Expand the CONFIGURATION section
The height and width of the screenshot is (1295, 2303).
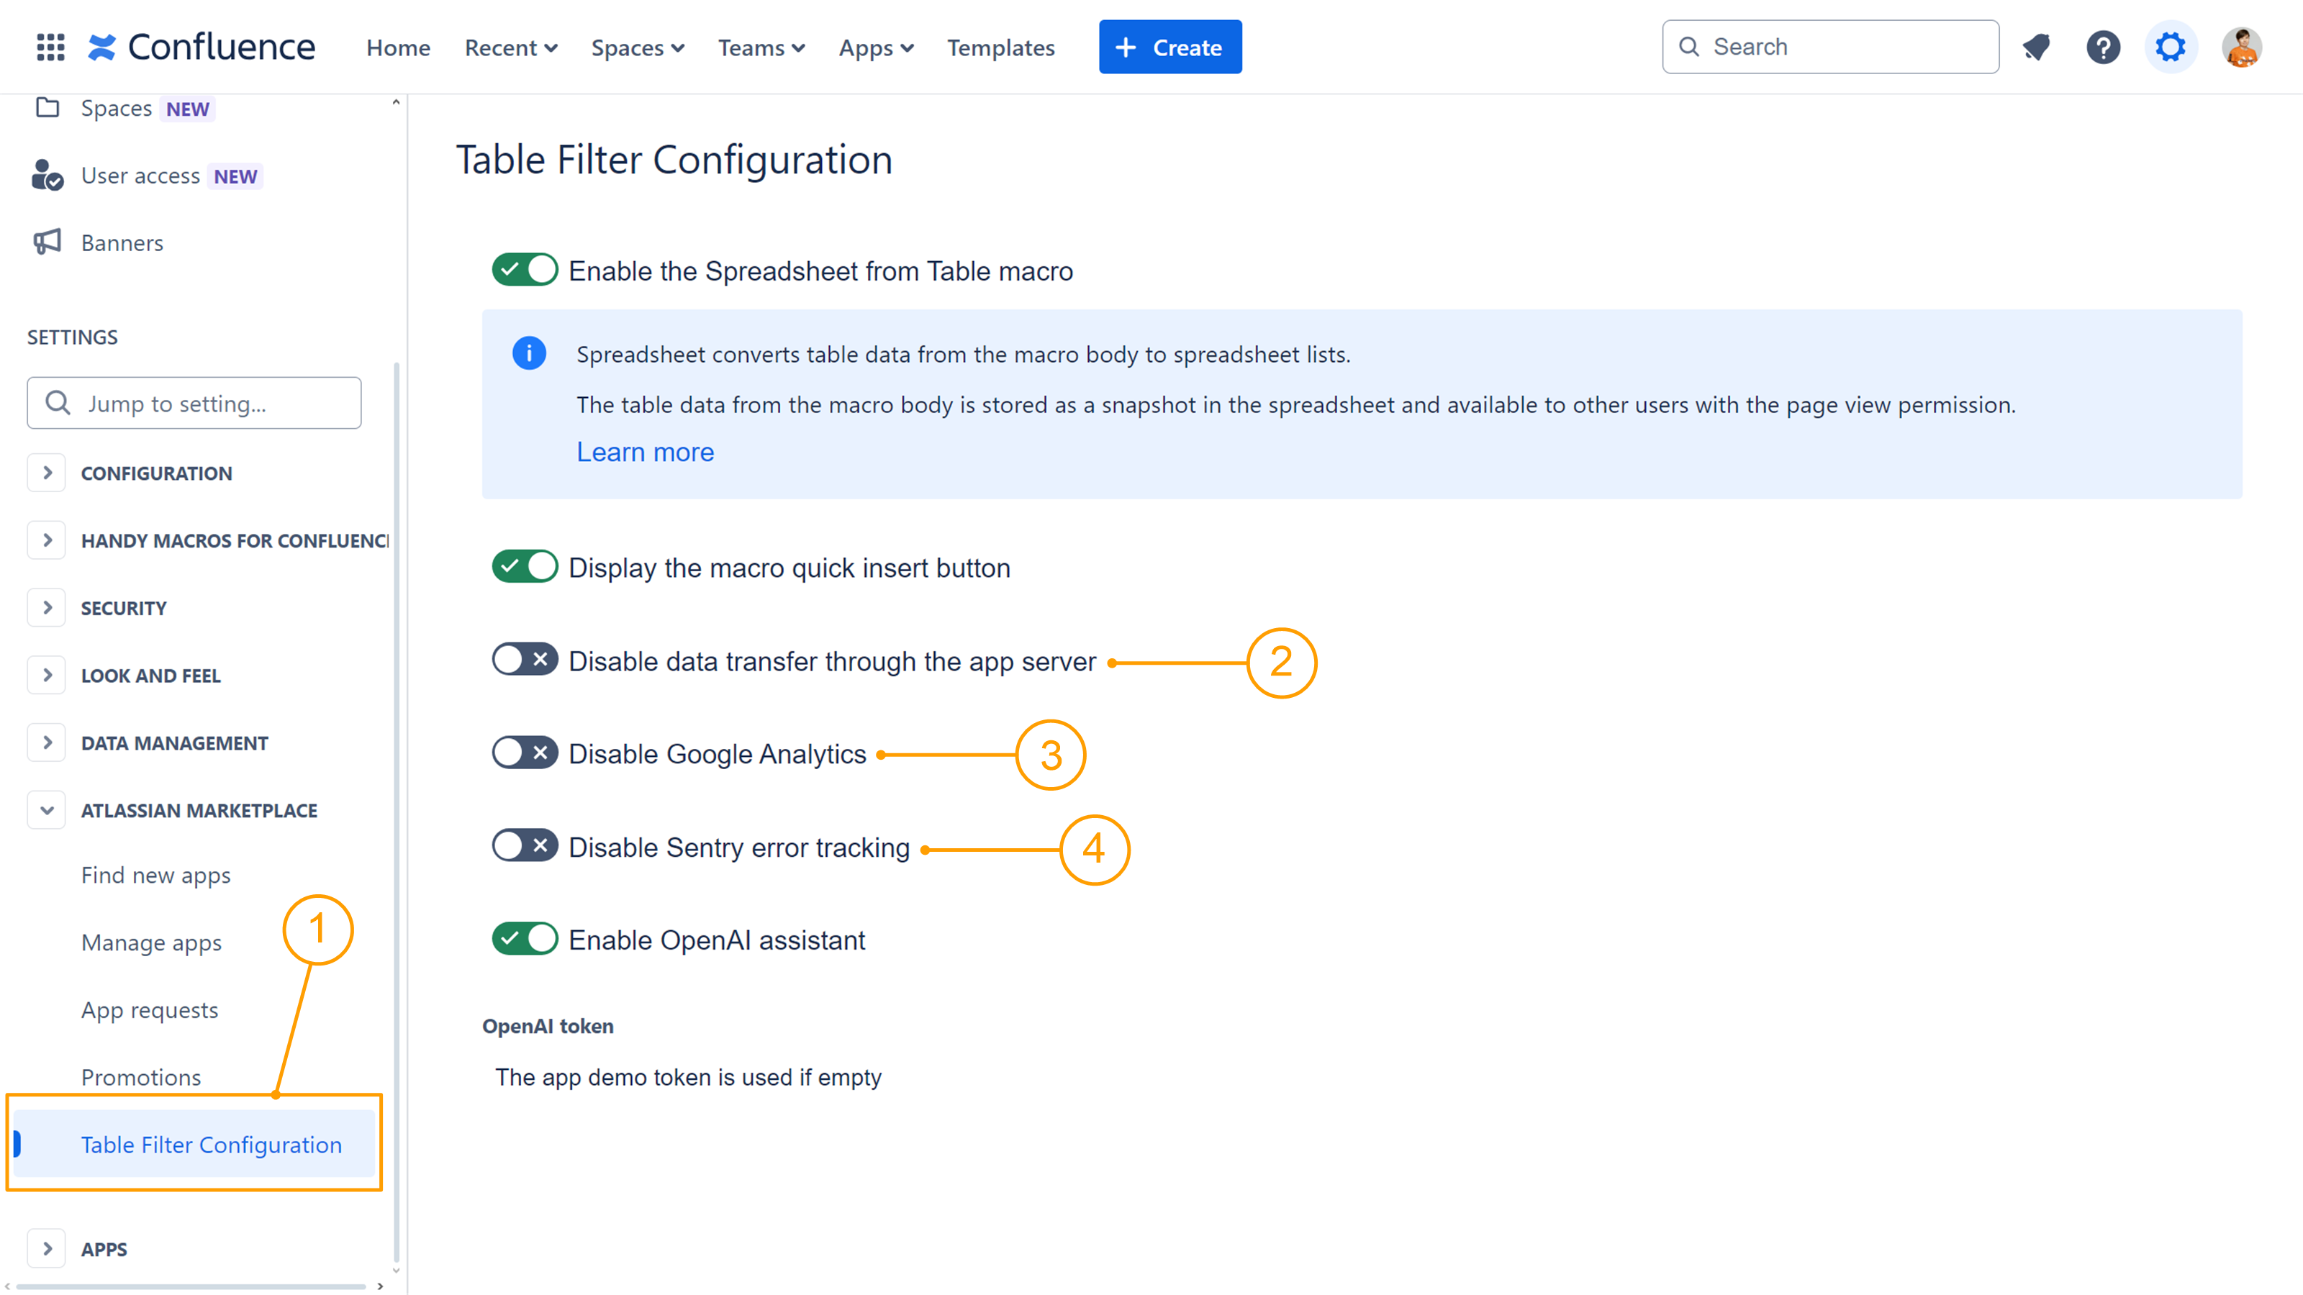coord(47,473)
